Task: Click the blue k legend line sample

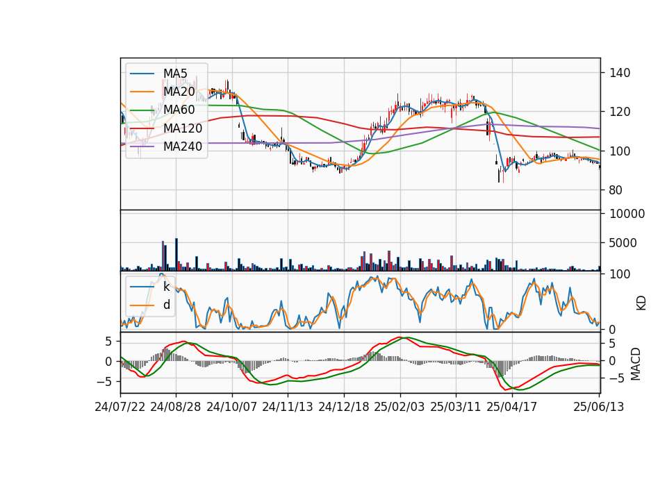Action: point(142,287)
